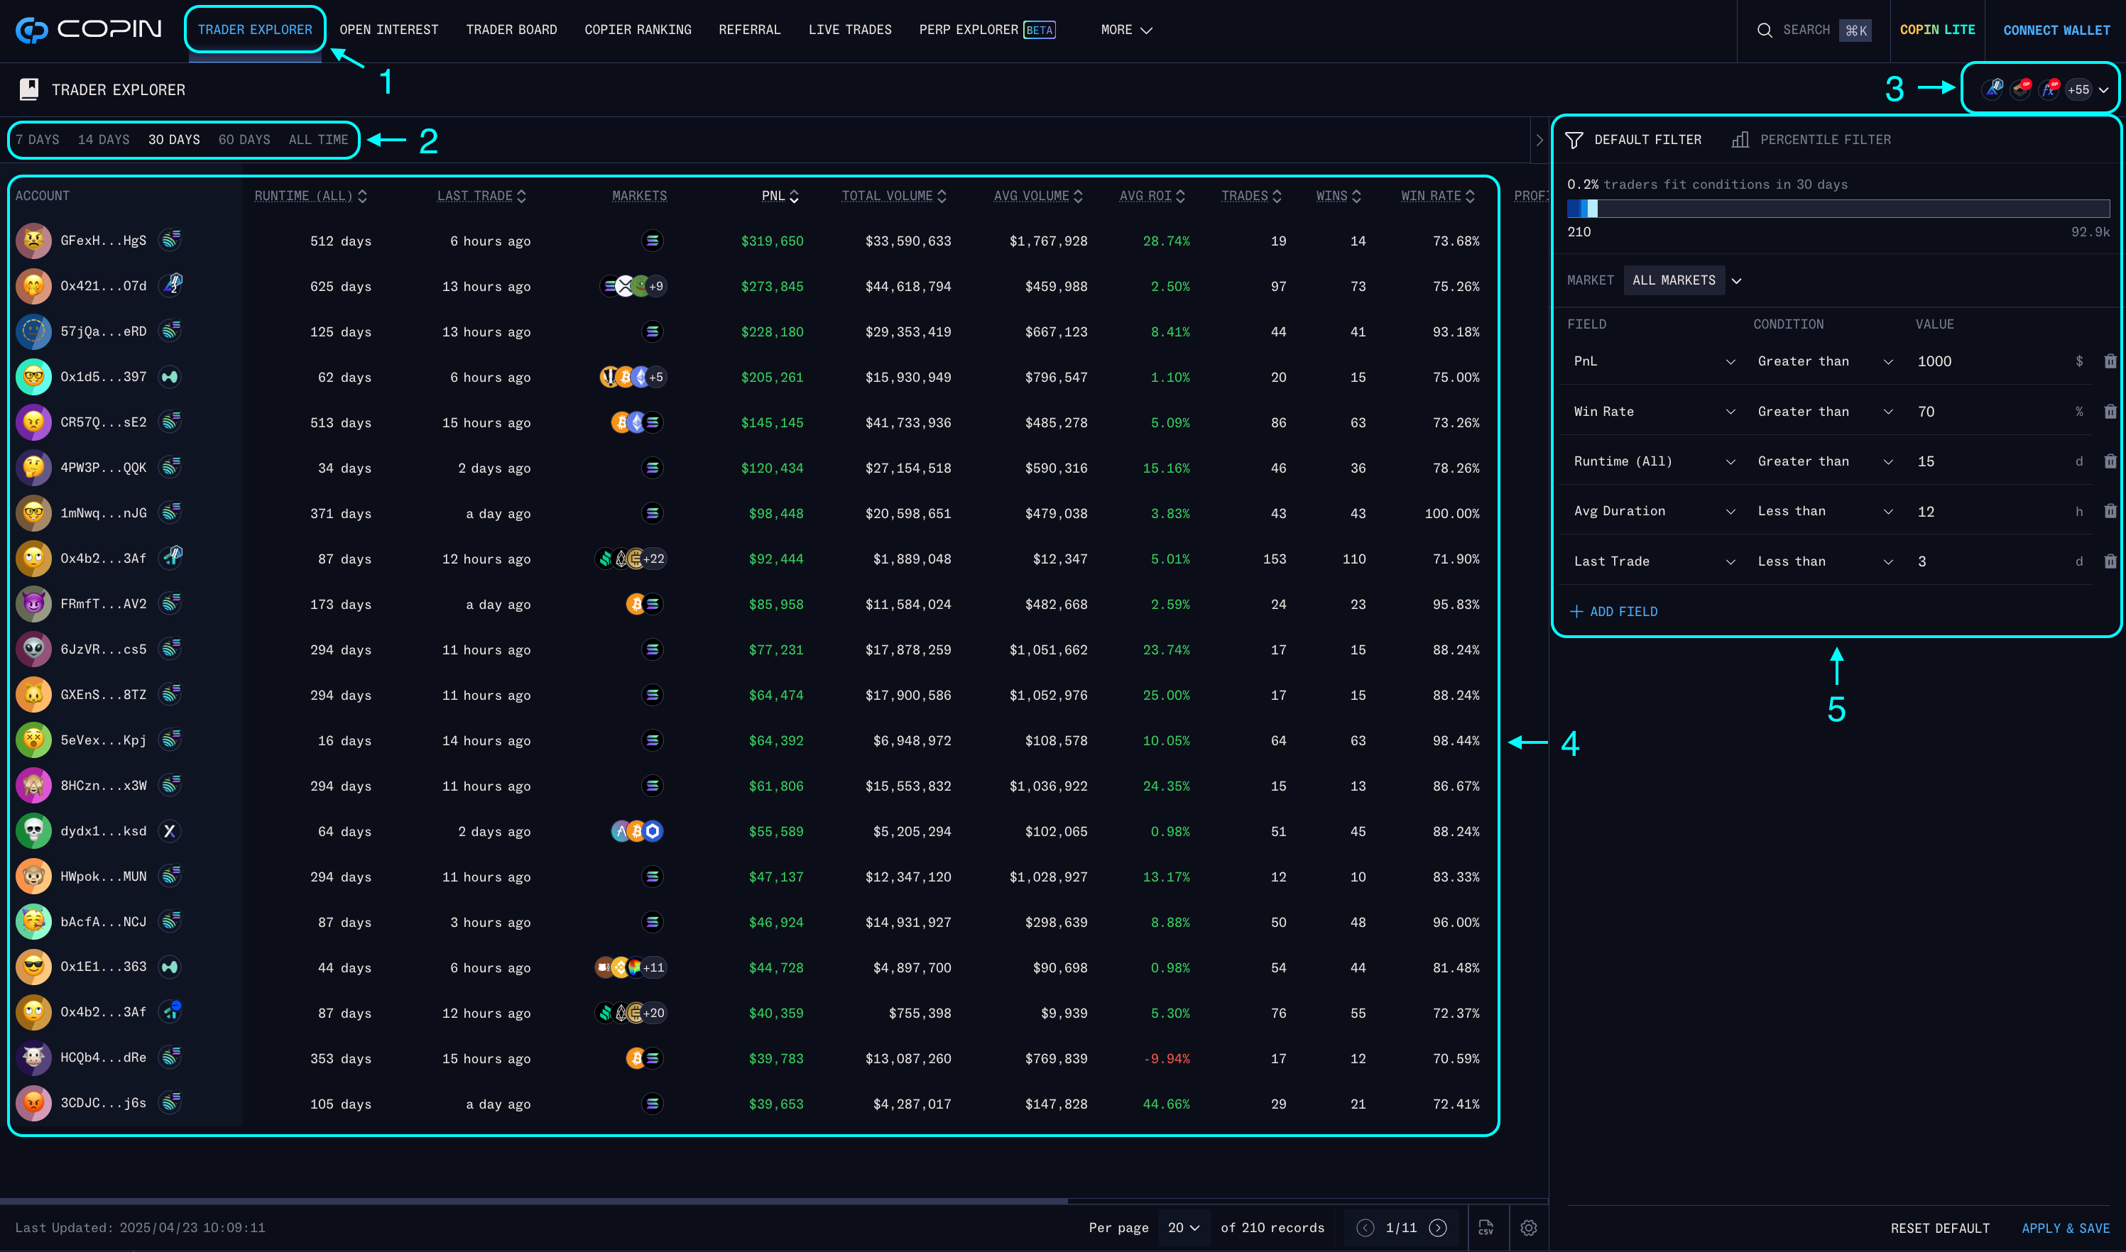2126x1252 pixels.
Task: Click the ADD FIELD link
Action: pyautogui.click(x=1614, y=612)
